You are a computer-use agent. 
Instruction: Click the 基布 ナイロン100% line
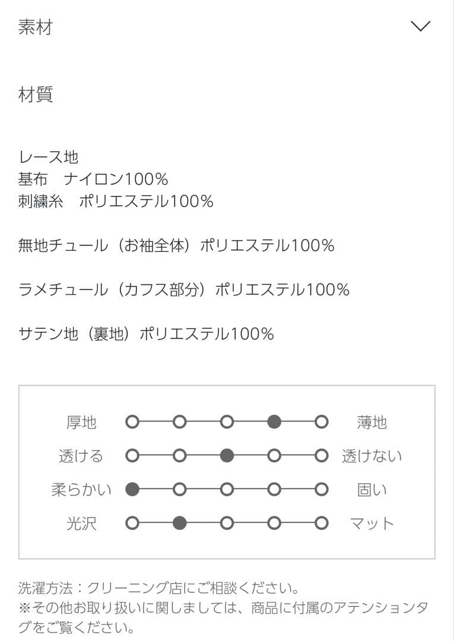[93, 179]
